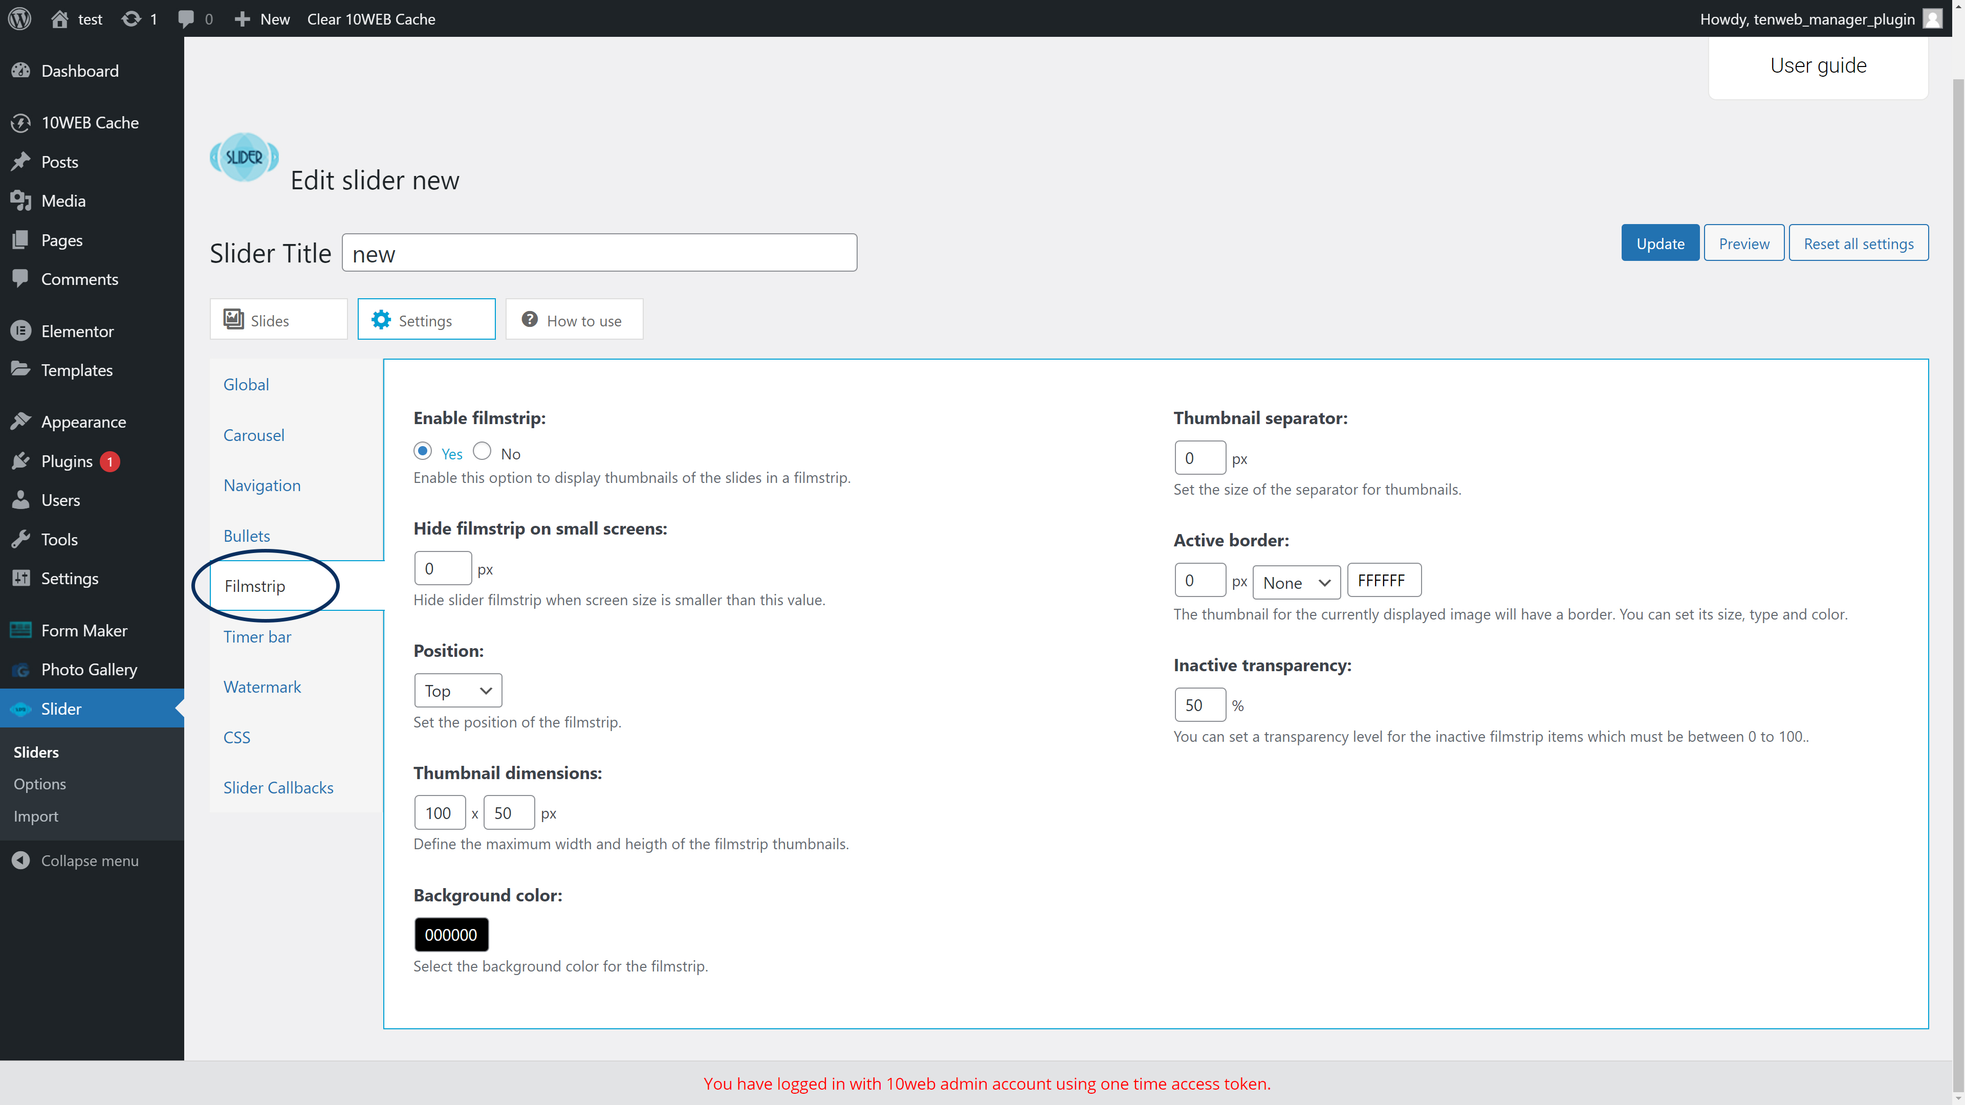Open the Carousel settings section
The width and height of the screenshot is (1965, 1105).
[254, 435]
